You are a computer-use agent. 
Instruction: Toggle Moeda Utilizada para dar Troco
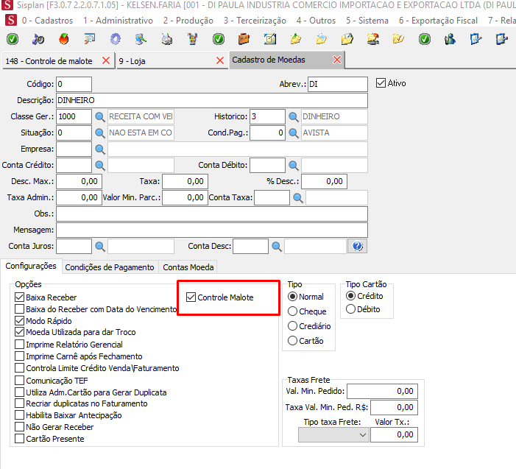20,332
